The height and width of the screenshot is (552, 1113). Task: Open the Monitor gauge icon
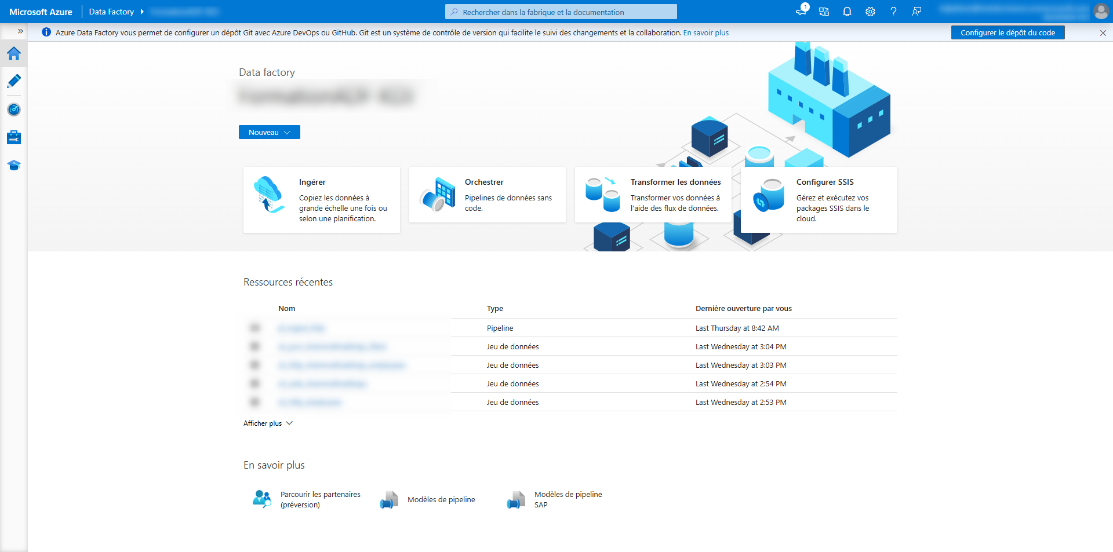tap(14, 109)
